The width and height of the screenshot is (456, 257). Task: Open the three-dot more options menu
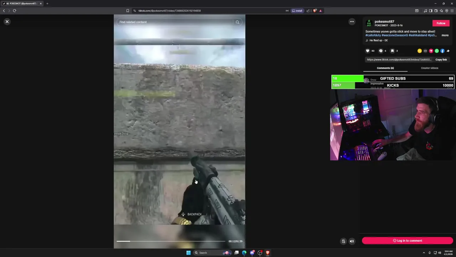(x=352, y=22)
